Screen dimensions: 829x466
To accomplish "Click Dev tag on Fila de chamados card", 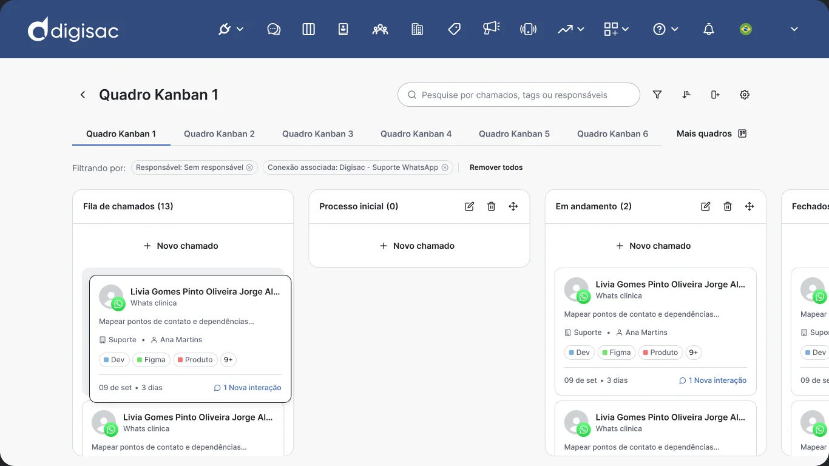I will pos(113,360).
